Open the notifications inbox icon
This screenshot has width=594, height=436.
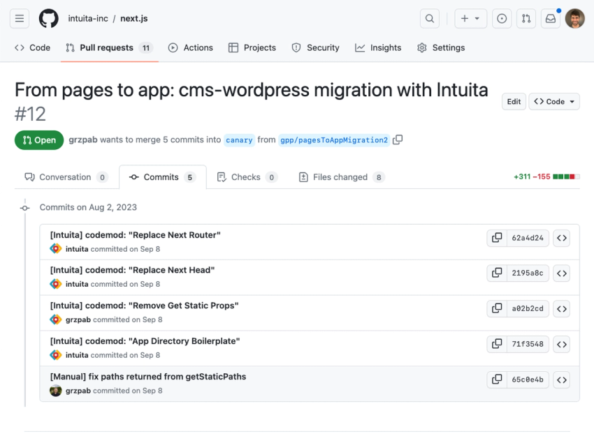point(551,18)
